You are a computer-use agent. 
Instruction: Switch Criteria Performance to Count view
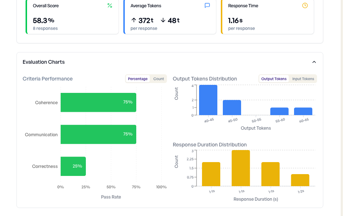tap(159, 79)
